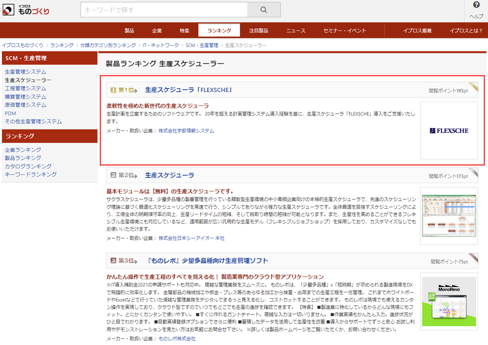Open PDM in the sidebar

pyautogui.click(x=10, y=113)
